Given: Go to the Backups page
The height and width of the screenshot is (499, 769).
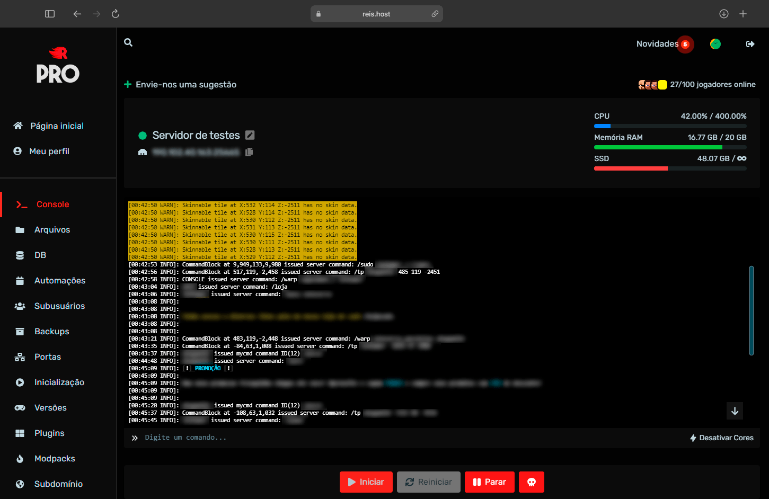Looking at the screenshot, I should 51,332.
